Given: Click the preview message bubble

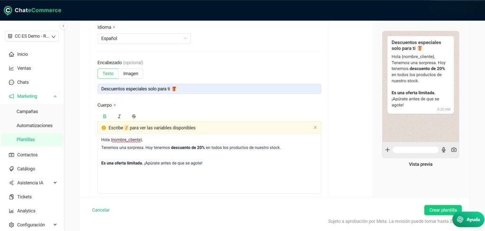Looking at the screenshot, I should tap(421, 75).
